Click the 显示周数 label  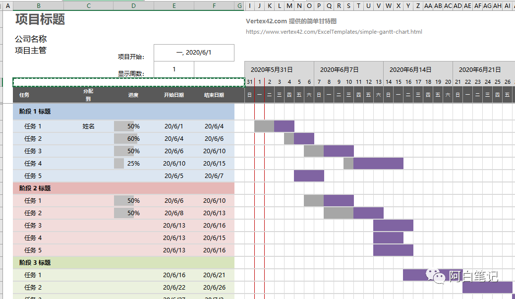pos(131,73)
